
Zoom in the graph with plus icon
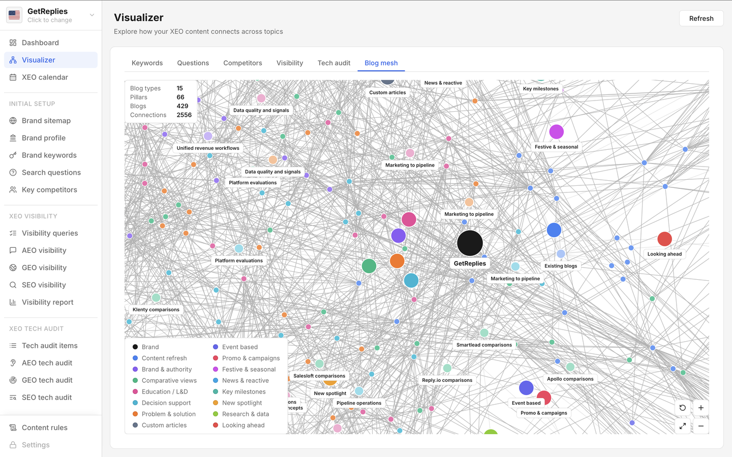(701, 408)
